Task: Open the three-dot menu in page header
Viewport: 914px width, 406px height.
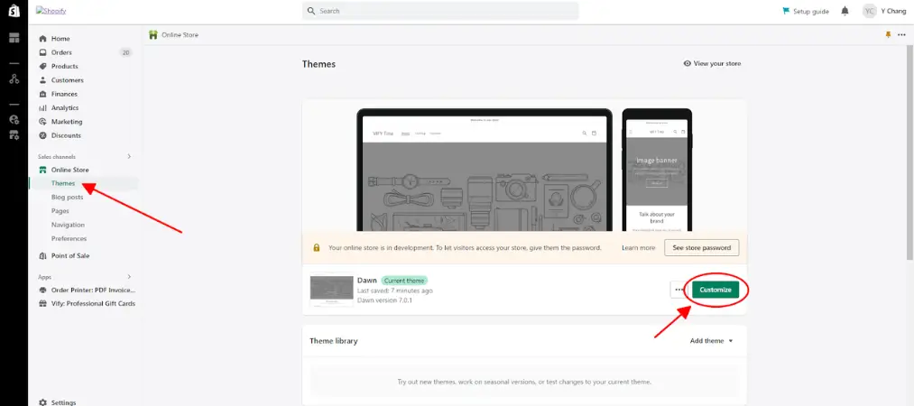Action: pos(901,35)
